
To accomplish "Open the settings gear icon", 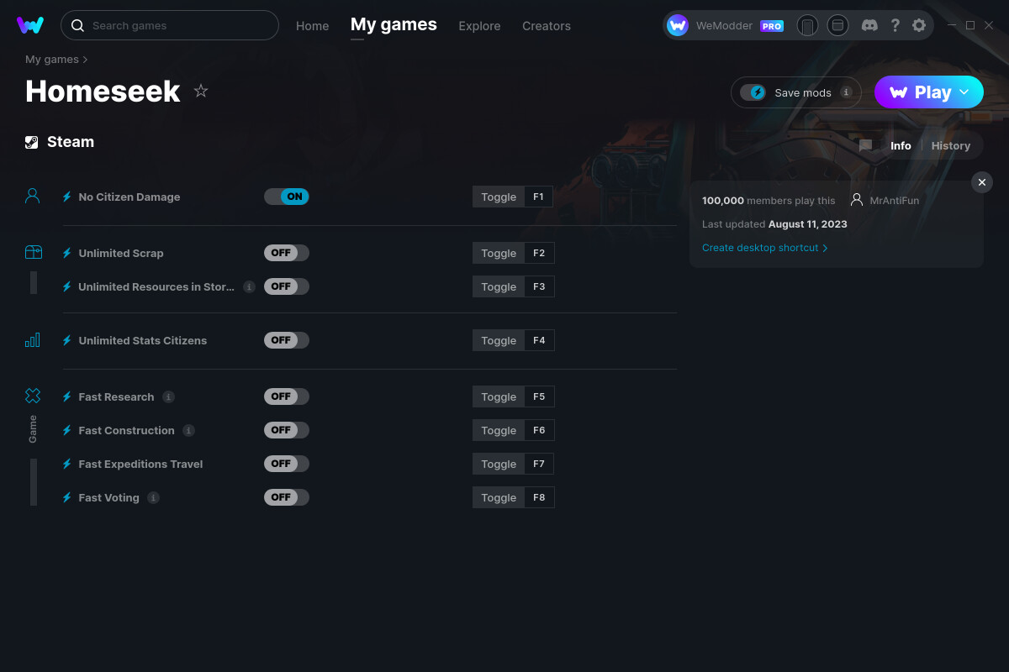I will [x=919, y=25].
